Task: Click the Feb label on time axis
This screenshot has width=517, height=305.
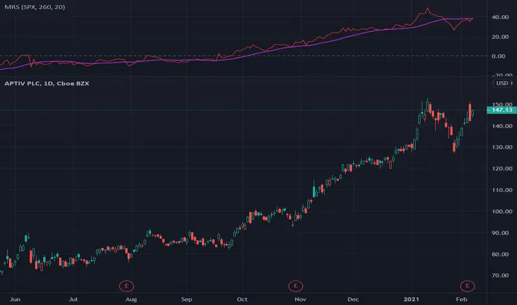Action: pyautogui.click(x=462, y=299)
